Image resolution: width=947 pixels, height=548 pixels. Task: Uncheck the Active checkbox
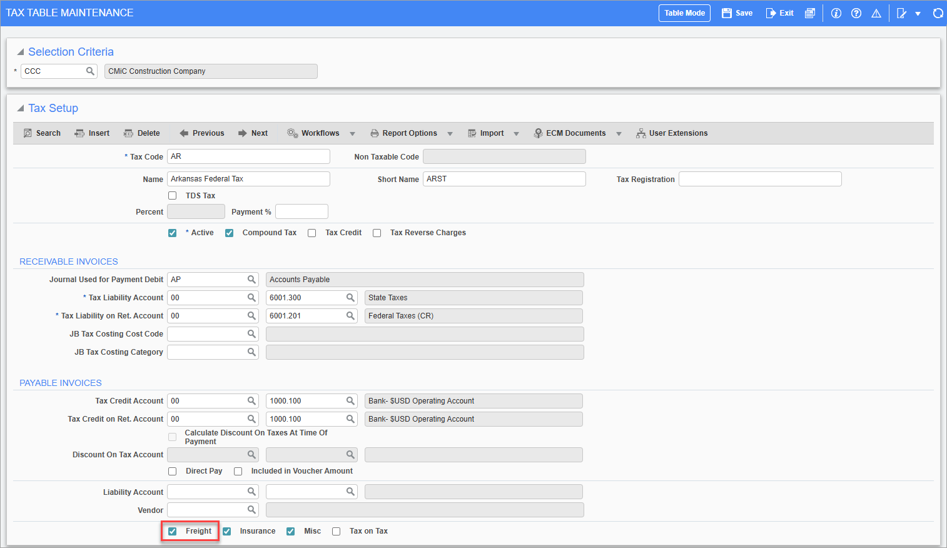click(173, 233)
